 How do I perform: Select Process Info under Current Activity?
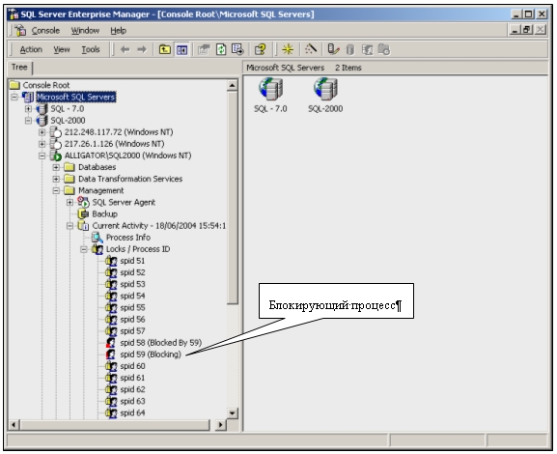(x=128, y=238)
